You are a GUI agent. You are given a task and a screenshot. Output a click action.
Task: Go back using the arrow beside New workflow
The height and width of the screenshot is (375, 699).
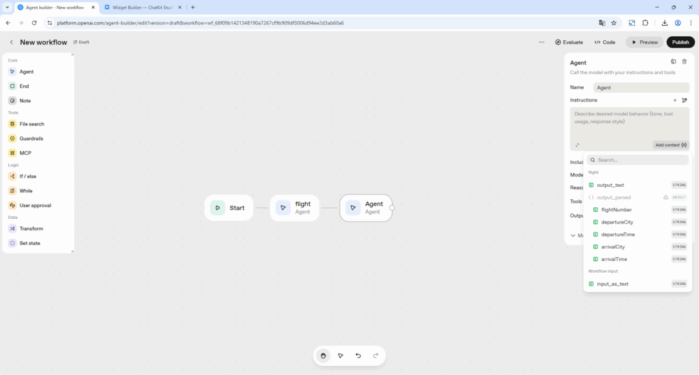(12, 42)
